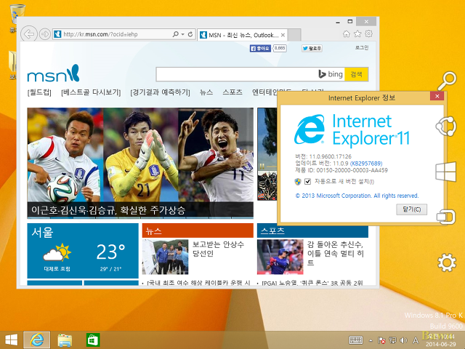Open IE Favorites star
Screen dimensions: 465x349
point(357,34)
